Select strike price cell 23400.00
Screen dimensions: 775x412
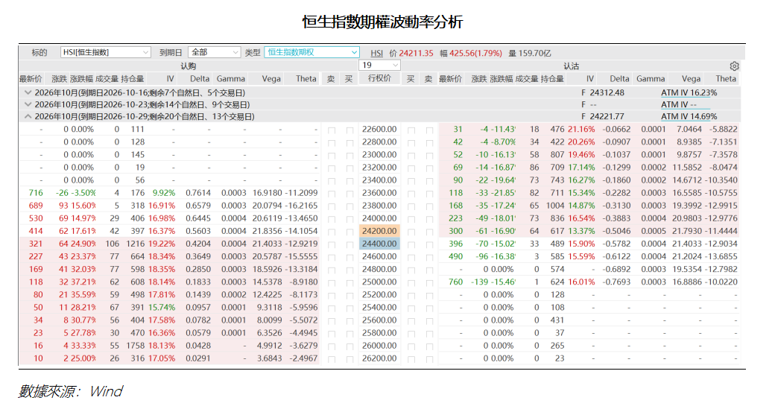tap(379, 180)
